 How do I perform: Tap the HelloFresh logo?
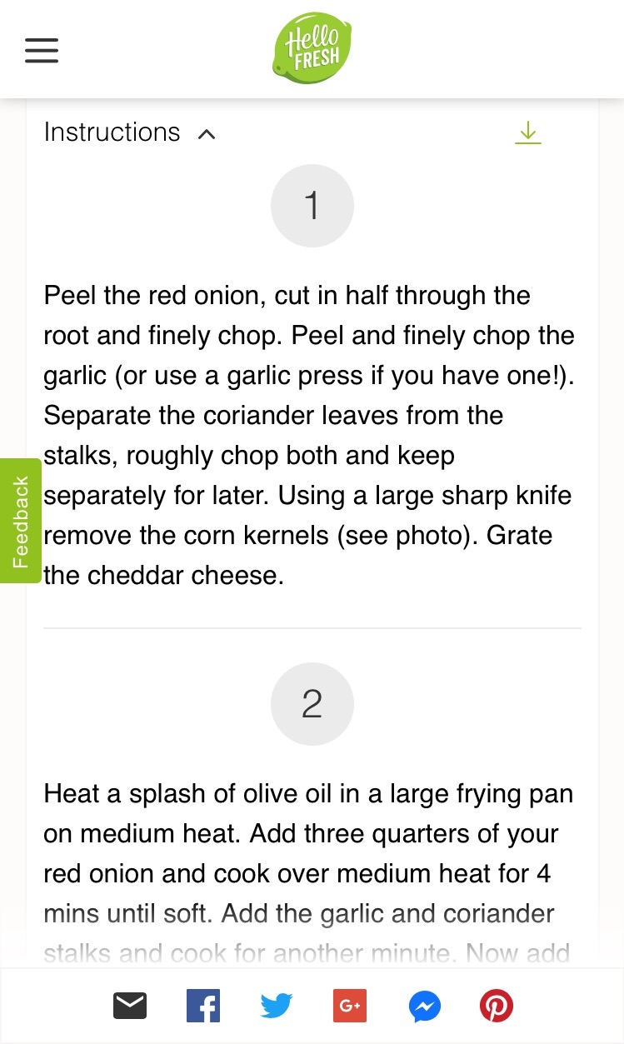312,48
